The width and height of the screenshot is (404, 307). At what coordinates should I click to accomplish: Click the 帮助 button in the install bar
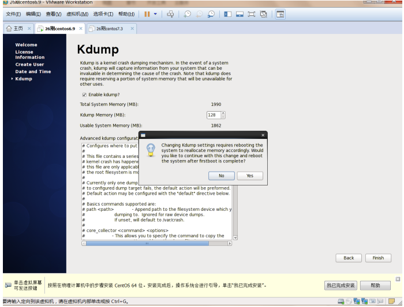[x=375, y=286]
